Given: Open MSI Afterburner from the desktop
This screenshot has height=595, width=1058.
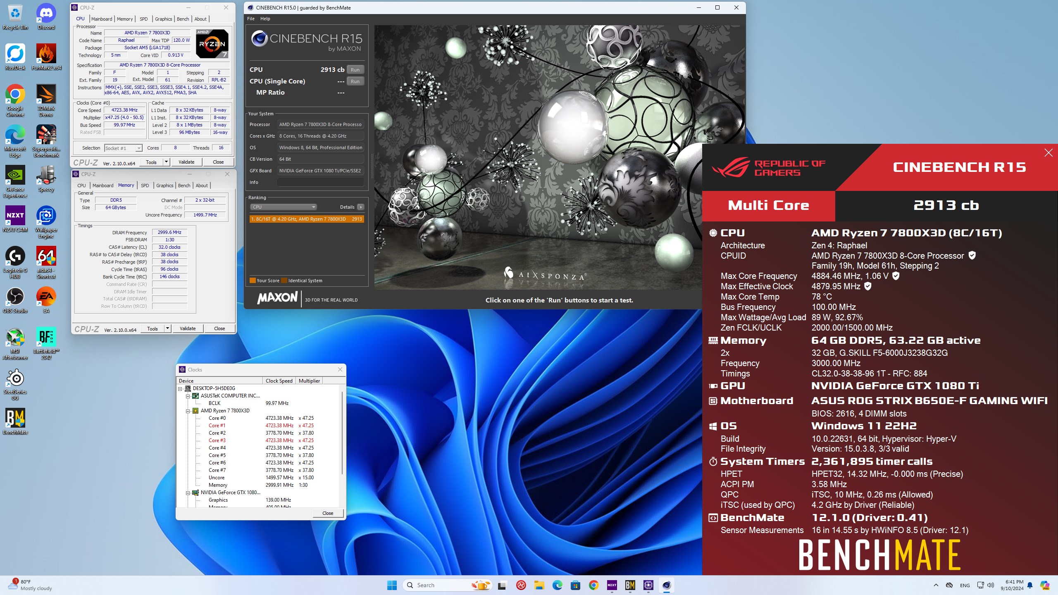Looking at the screenshot, I should click(15, 343).
